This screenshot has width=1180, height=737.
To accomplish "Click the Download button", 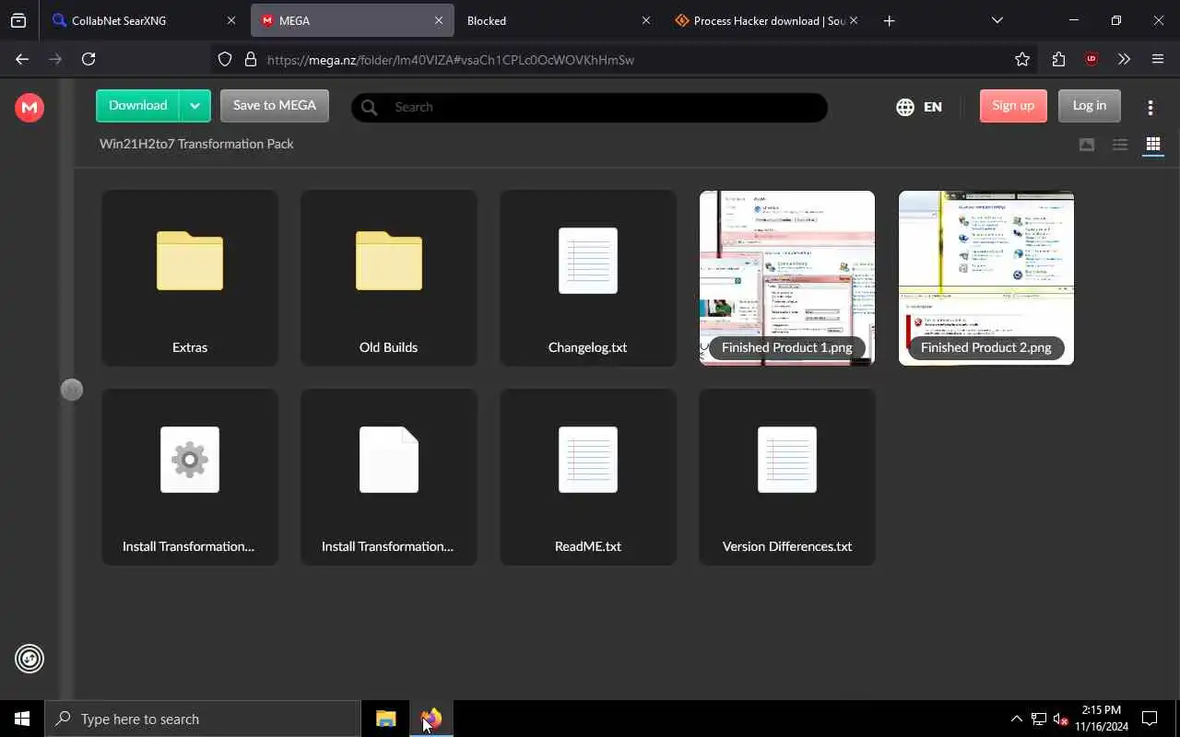I will coord(138,106).
